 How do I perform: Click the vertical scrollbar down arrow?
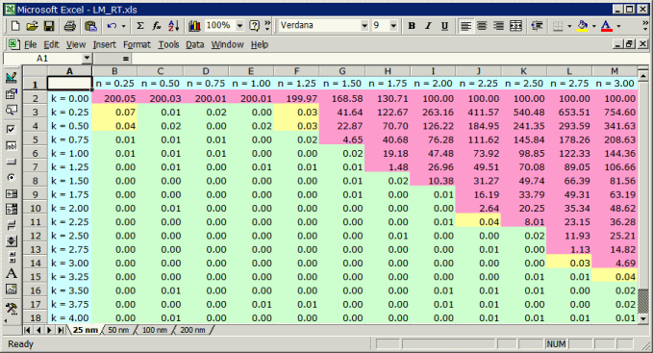tap(643, 319)
